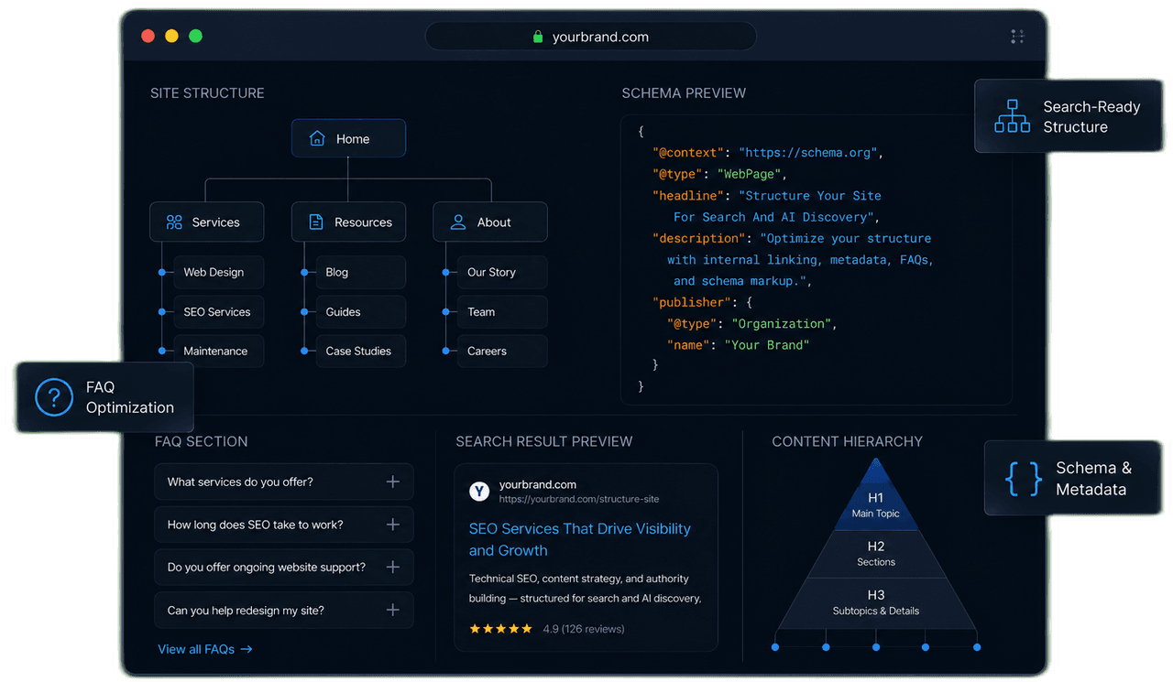Click the yellow minimize window dot
This screenshot has width=1173, height=682.
tap(171, 36)
